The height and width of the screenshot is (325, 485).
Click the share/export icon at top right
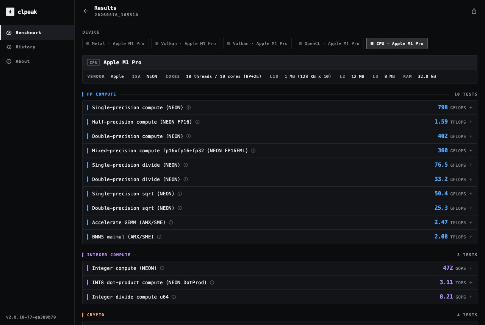(474, 11)
